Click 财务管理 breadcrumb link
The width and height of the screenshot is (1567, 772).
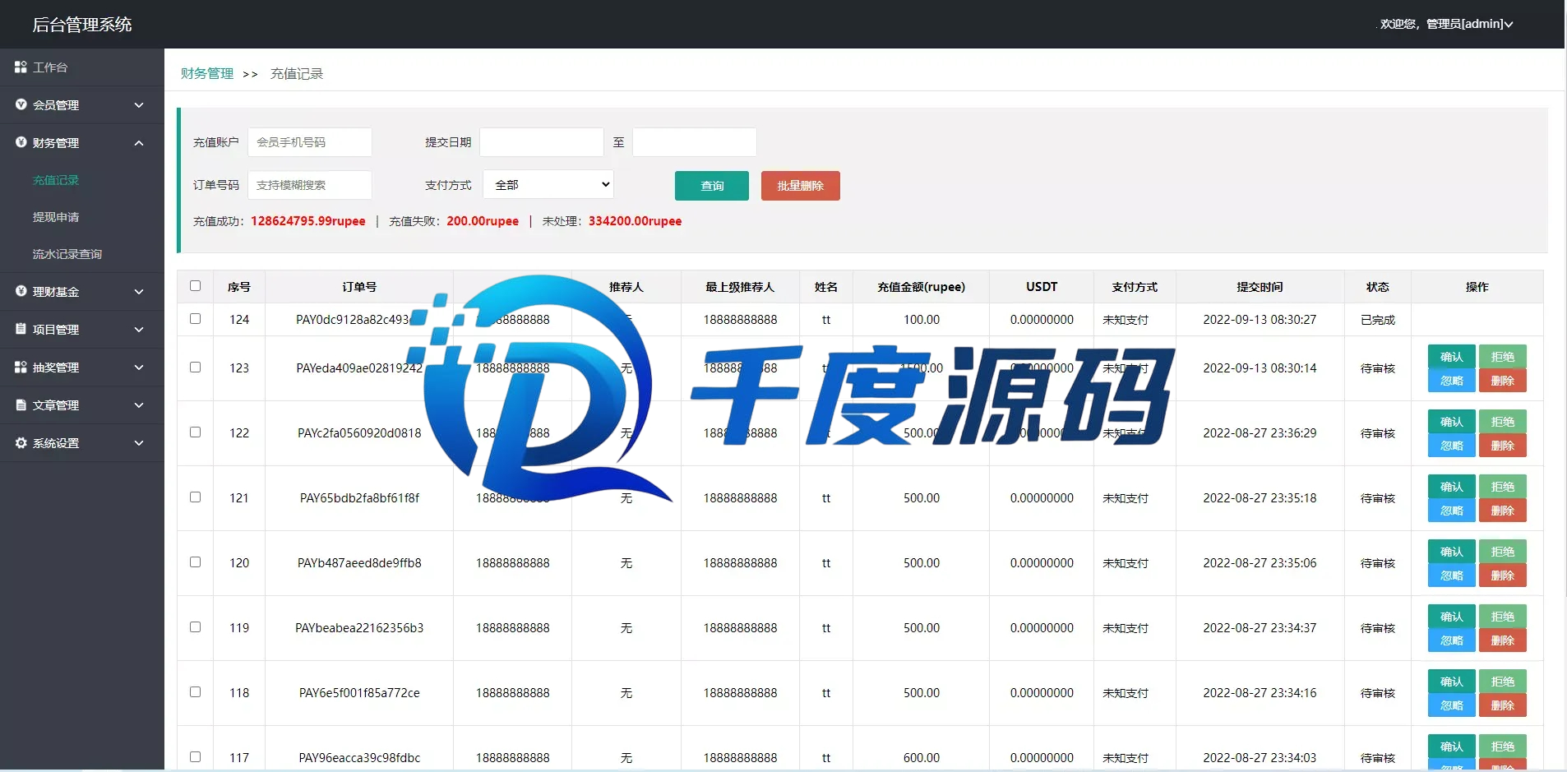(207, 73)
